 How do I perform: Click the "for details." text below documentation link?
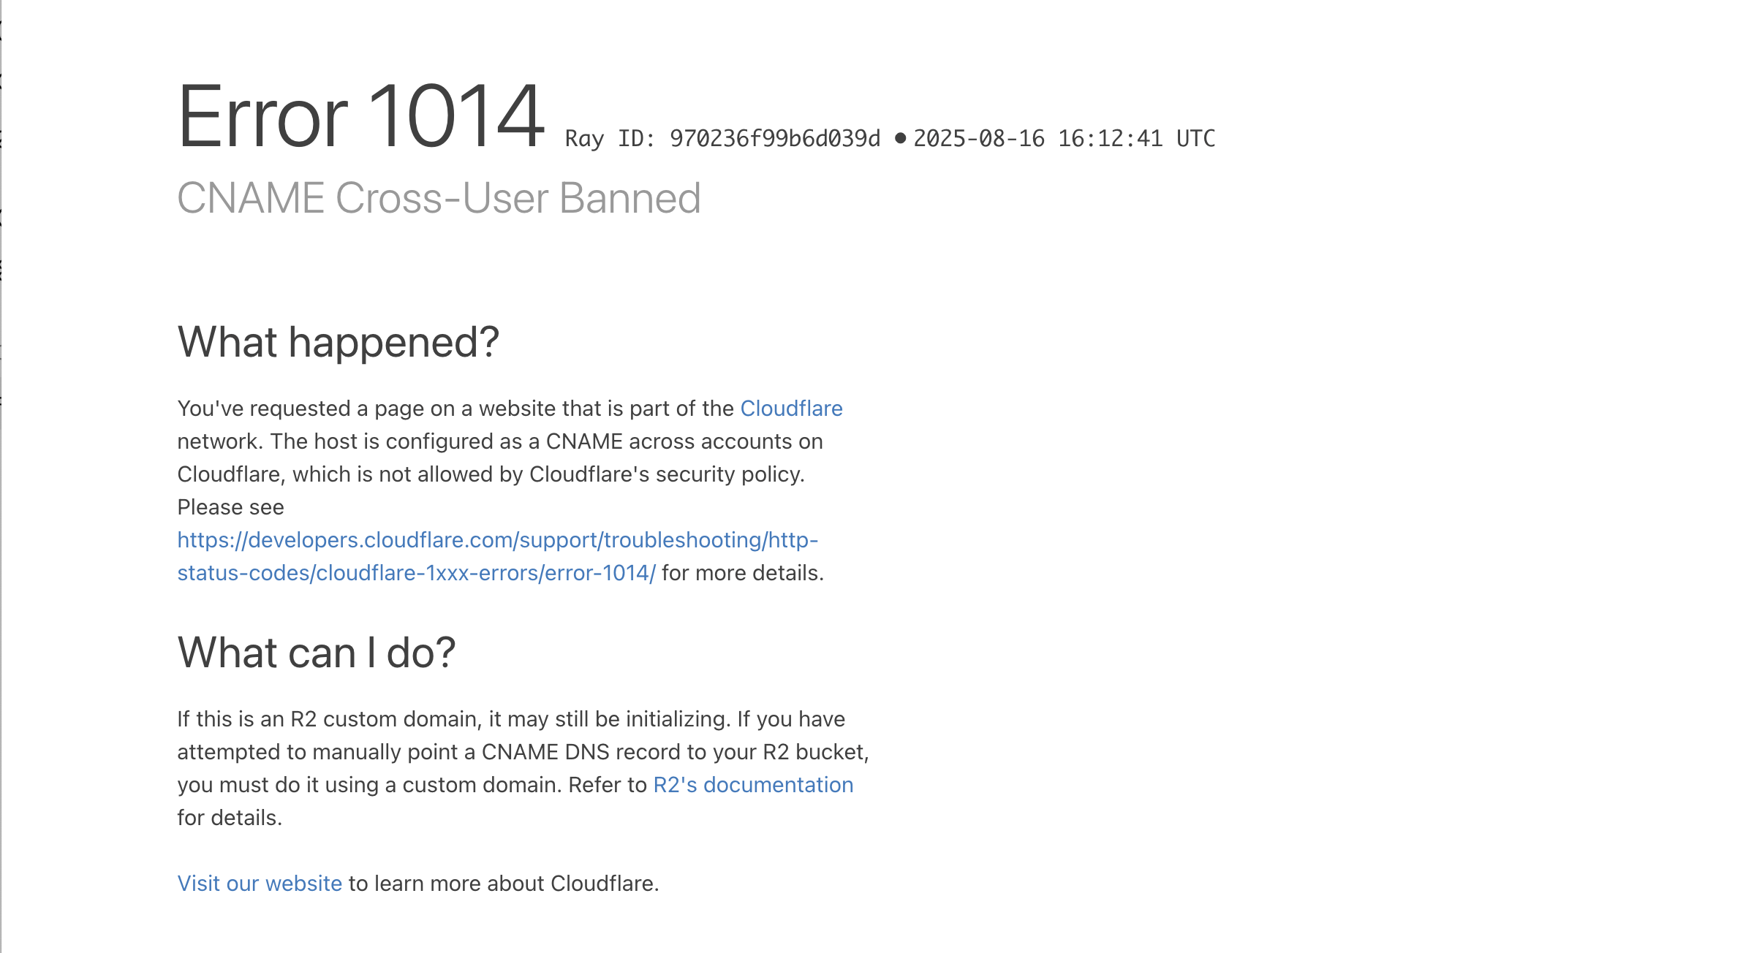[230, 818]
